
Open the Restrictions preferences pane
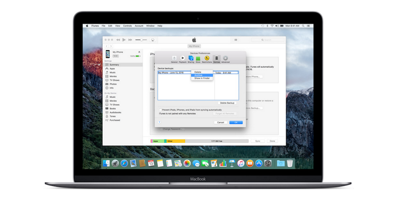tap(207, 59)
